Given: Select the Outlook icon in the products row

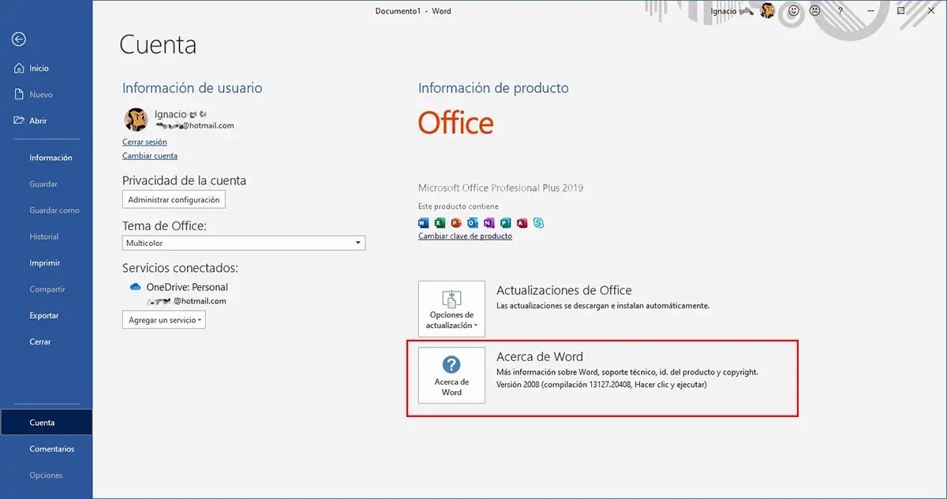Looking at the screenshot, I should 473,223.
